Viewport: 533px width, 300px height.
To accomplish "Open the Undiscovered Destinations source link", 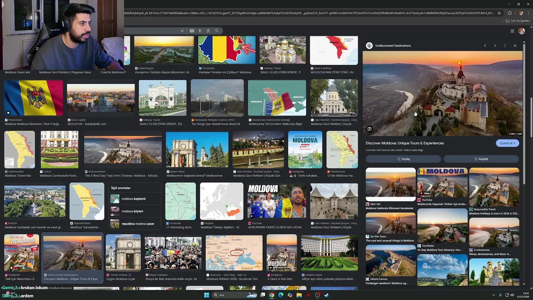I will coord(393,45).
